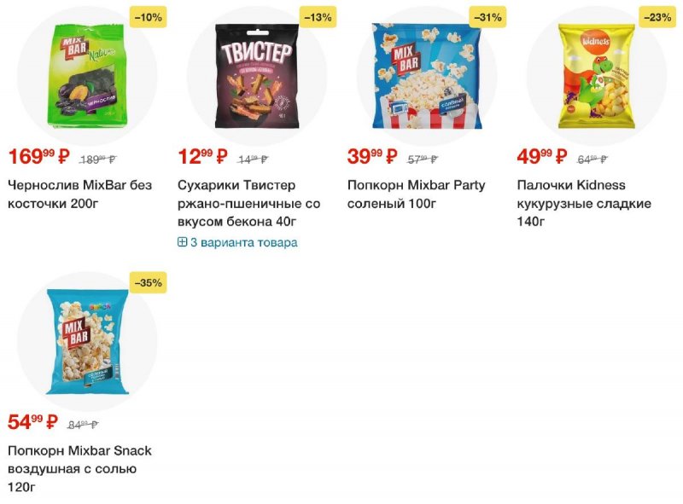Screen dimensions: 683x504
Task: Select the 12.99 ₽ price of croutons
Action: [x=202, y=157]
